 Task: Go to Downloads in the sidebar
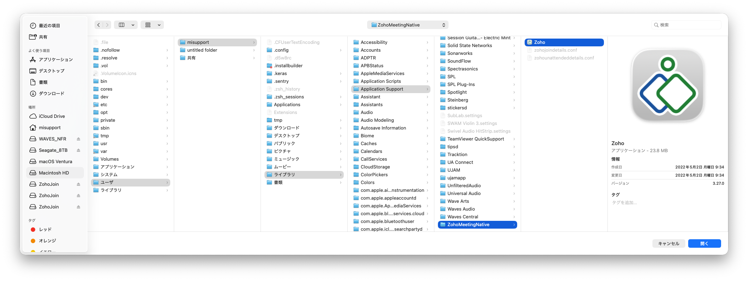[51, 93]
